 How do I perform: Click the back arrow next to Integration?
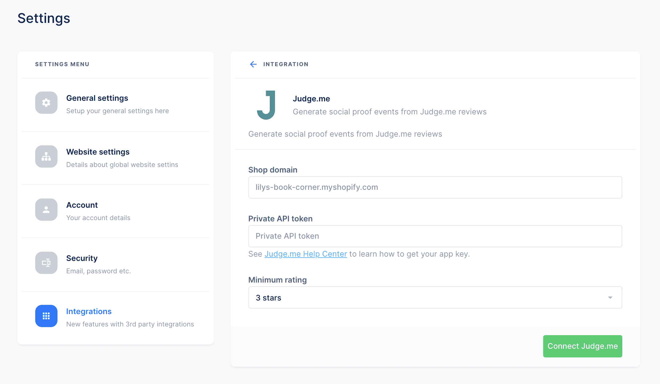pyautogui.click(x=253, y=64)
